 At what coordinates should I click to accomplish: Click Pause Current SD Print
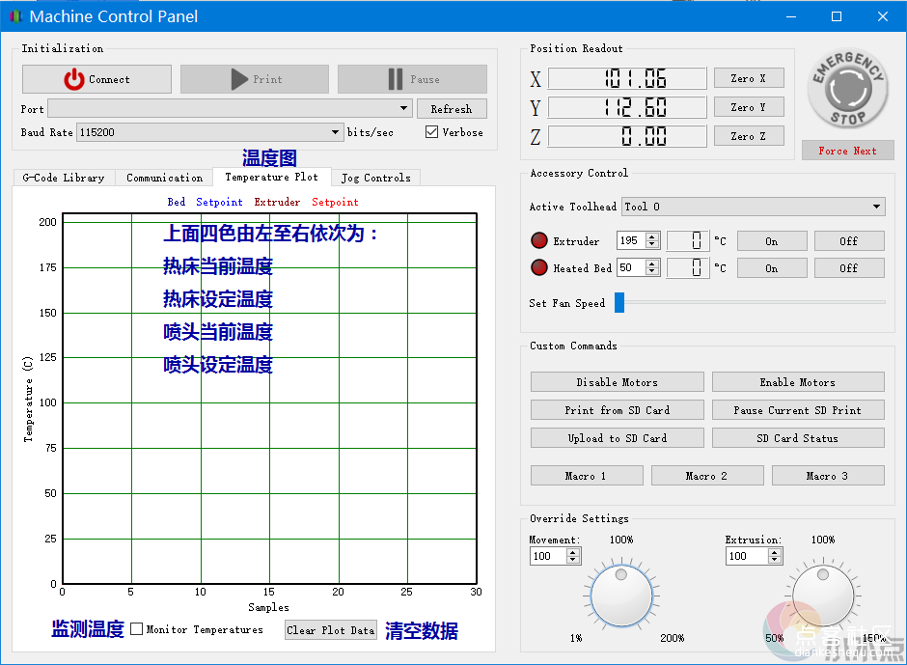tap(798, 410)
